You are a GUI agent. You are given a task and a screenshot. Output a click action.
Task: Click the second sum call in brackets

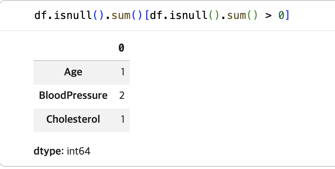236,16
